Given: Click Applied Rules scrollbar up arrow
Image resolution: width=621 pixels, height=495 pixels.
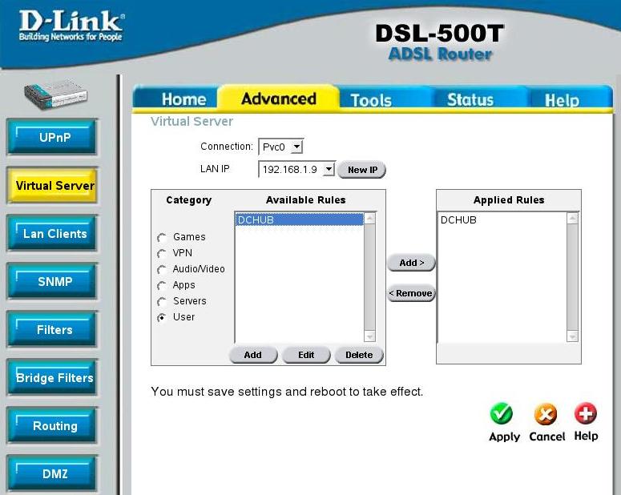Looking at the screenshot, I should tap(572, 218).
